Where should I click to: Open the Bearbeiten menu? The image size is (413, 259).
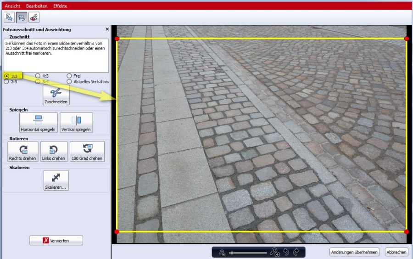pos(36,6)
